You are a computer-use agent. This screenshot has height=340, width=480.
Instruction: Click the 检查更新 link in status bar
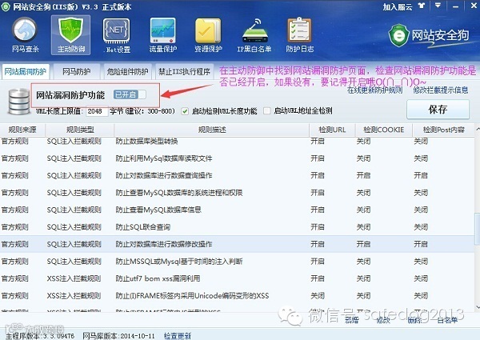pos(178,336)
